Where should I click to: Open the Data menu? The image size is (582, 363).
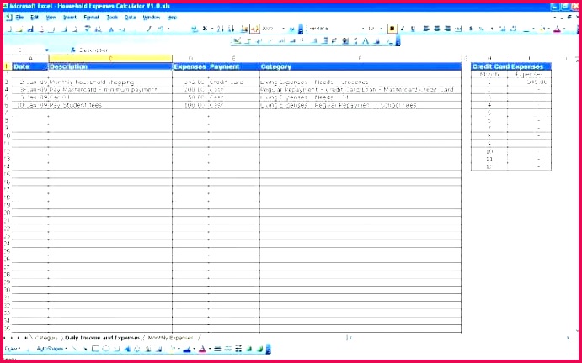point(130,18)
